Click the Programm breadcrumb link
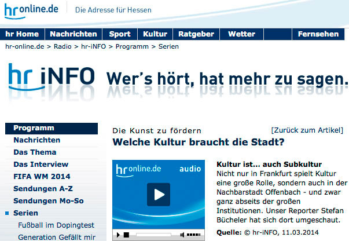The height and width of the screenshot is (241, 349). coord(132,46)
